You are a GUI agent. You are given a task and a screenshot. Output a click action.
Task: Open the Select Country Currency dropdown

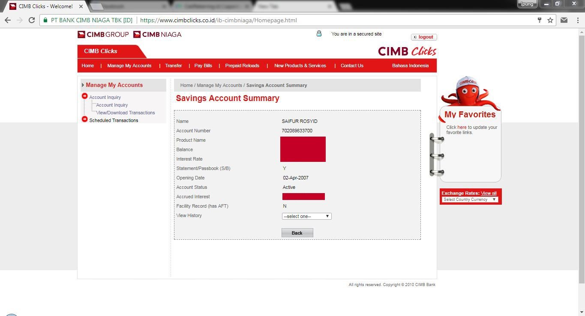(x=470, y=200)
